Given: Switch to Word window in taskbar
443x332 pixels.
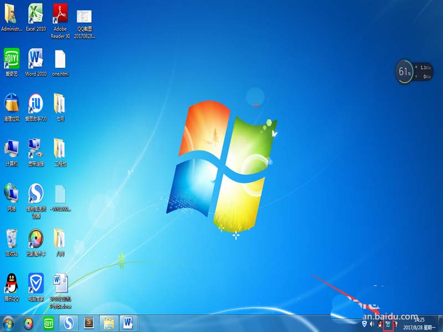Looking at the screenshot, I should pos(129,323).
